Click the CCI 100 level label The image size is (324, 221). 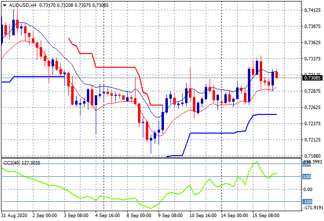click(307, 176)
